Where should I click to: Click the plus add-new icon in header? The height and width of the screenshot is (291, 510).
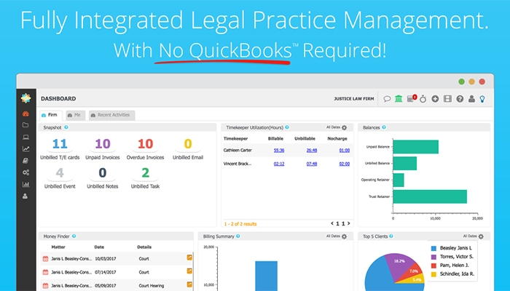click(435, 99)
